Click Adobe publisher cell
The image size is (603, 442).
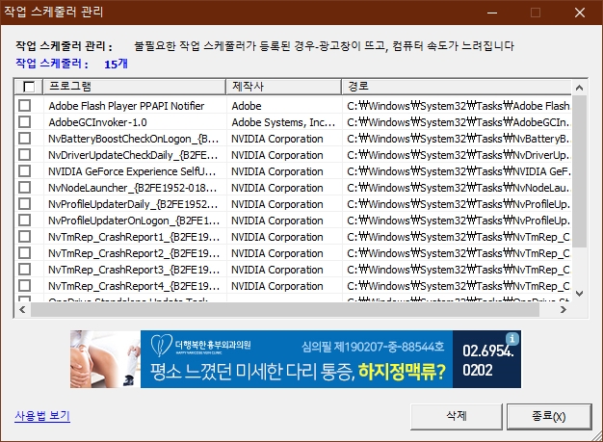point(247,106)
